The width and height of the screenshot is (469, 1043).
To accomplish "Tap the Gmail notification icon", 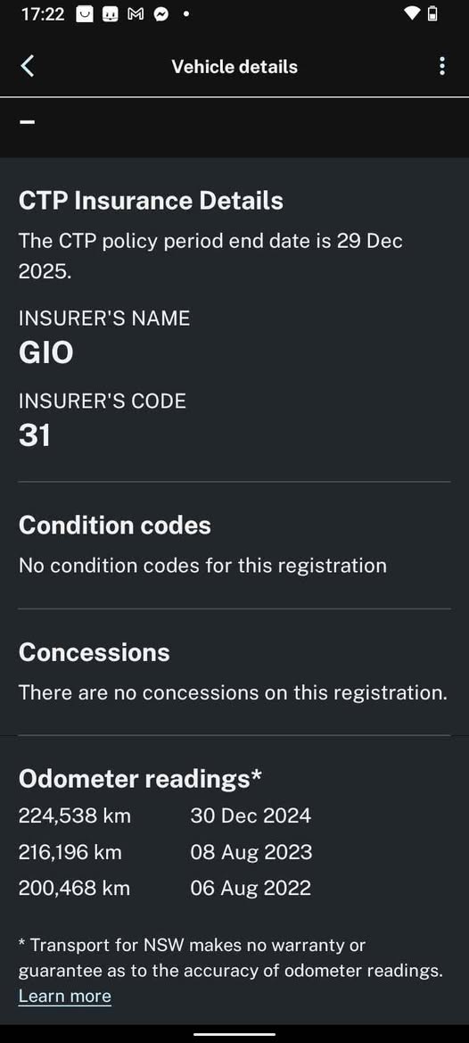I will pyautogui.click(x=136, y=14).
